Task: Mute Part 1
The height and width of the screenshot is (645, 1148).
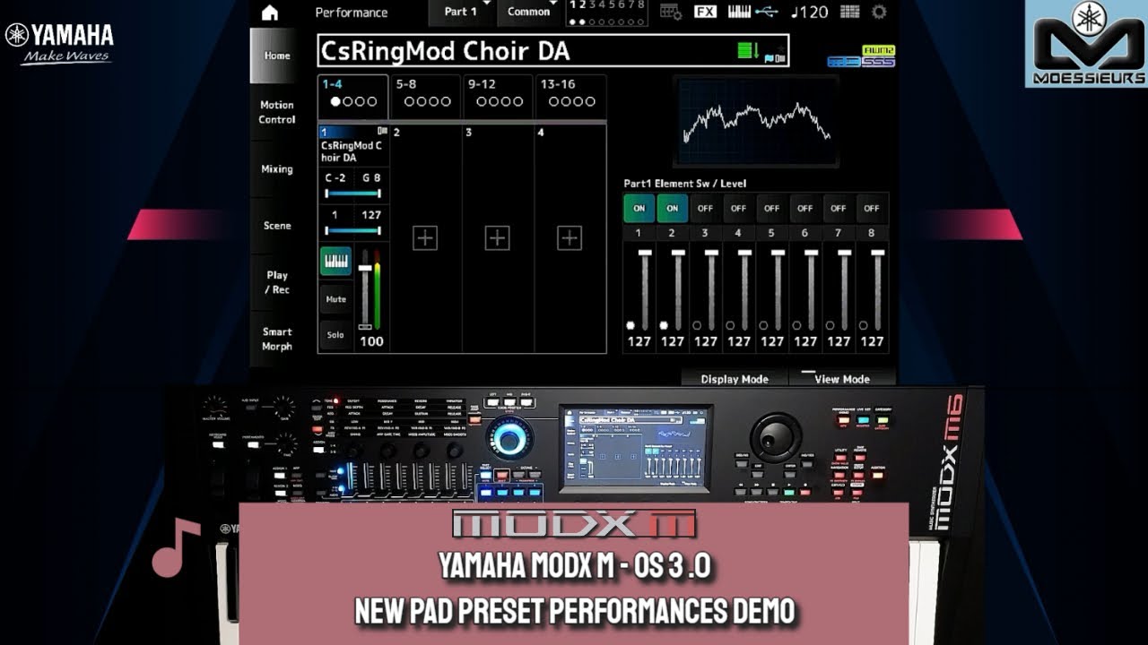Action: point(336,299)
